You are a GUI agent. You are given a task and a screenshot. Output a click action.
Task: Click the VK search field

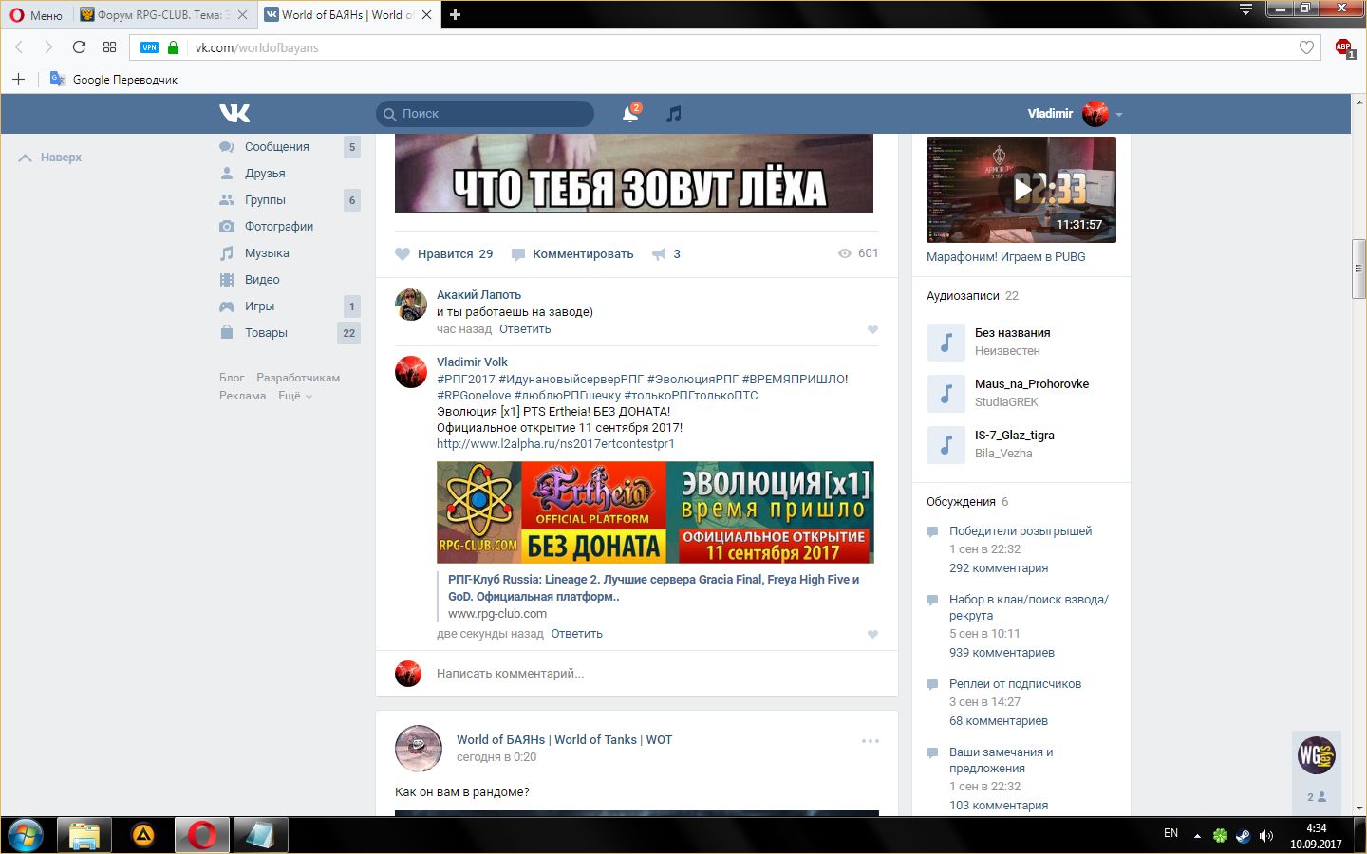coord(485,114)
